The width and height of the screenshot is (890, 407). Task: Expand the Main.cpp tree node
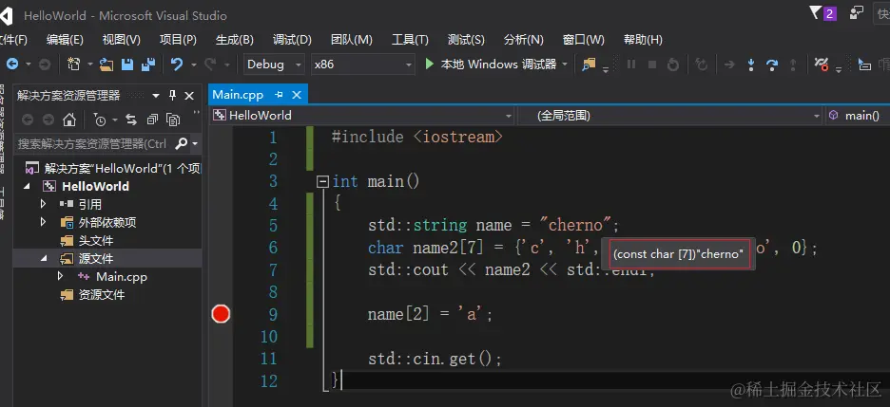[61, 276]
